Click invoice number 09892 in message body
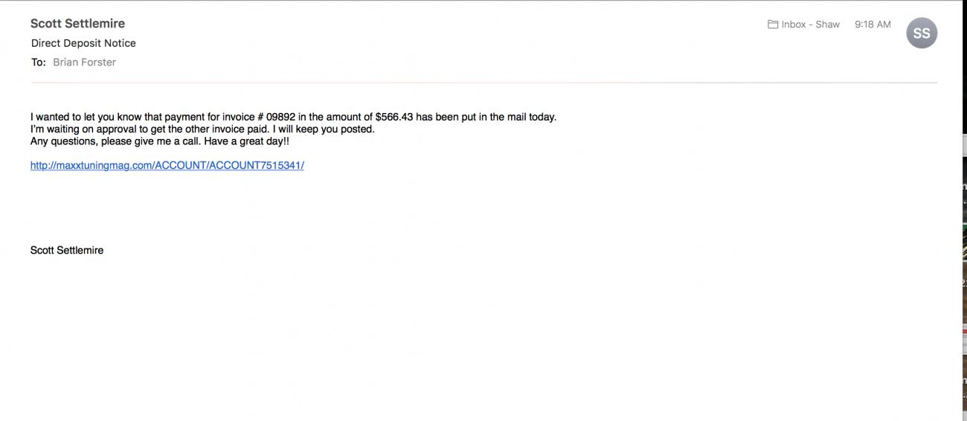Viewport: 967px width, 421px height. pos(280,117)
